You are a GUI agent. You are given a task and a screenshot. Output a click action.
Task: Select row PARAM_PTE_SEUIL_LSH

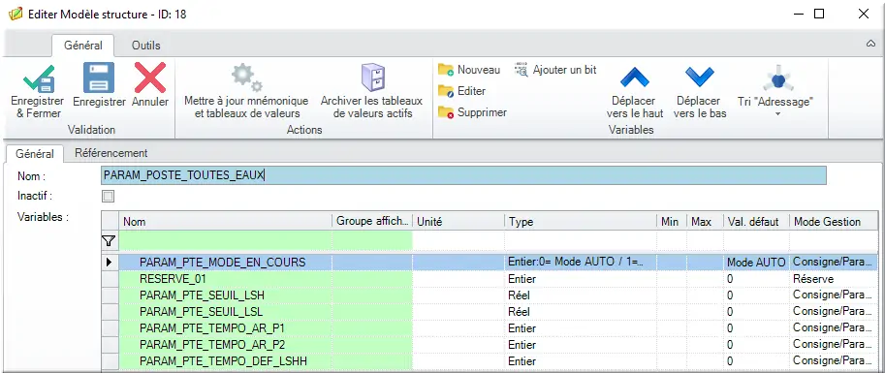click(x=490, y=295)
